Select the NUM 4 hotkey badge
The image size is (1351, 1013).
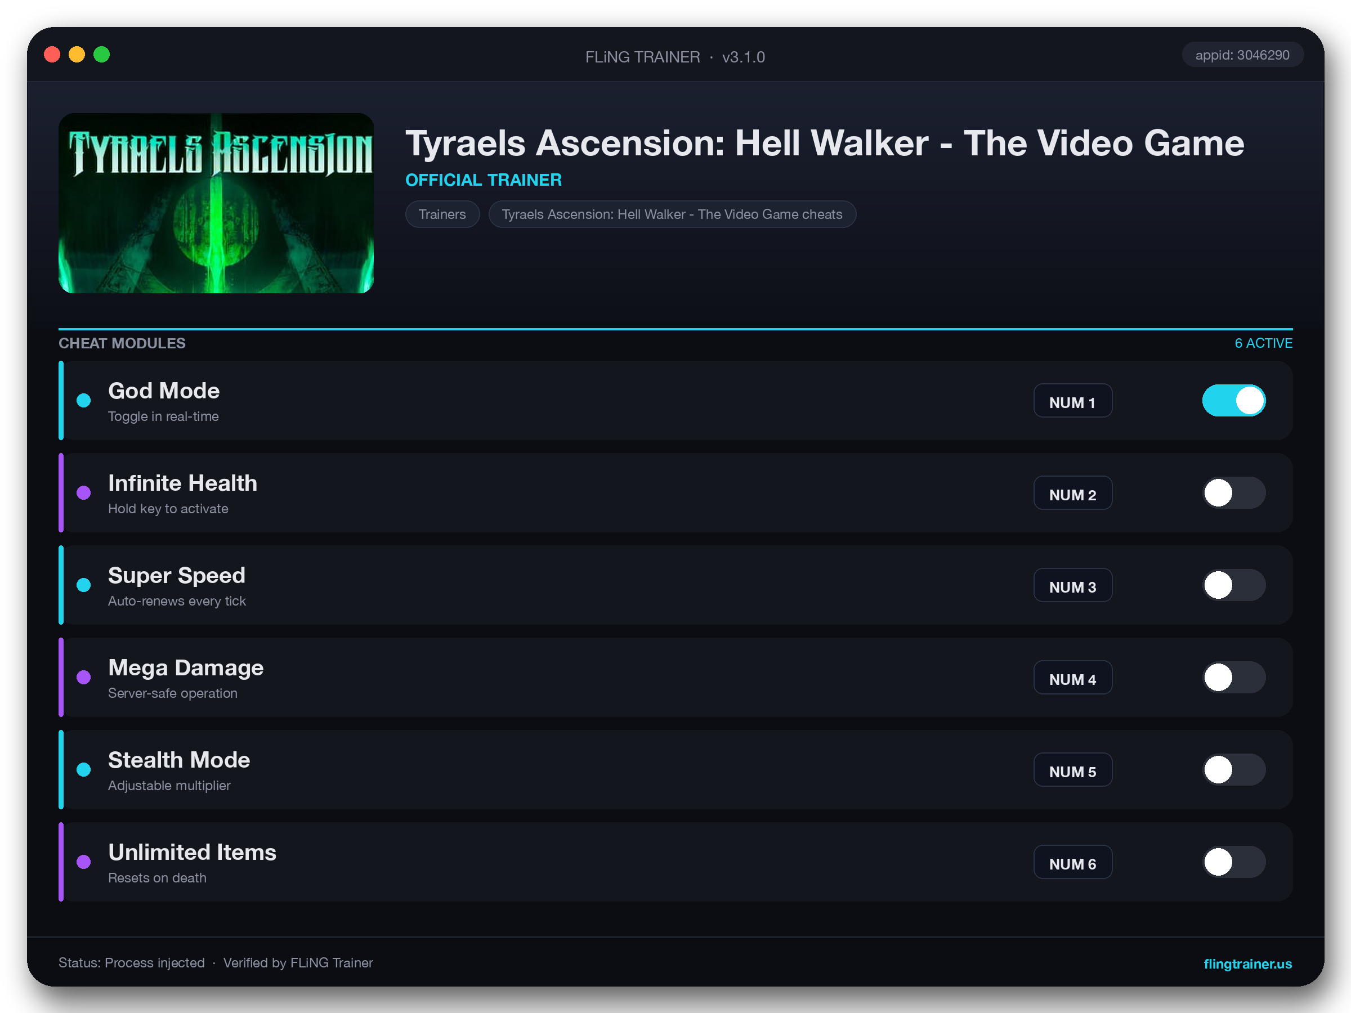[x=1072, y=677]
